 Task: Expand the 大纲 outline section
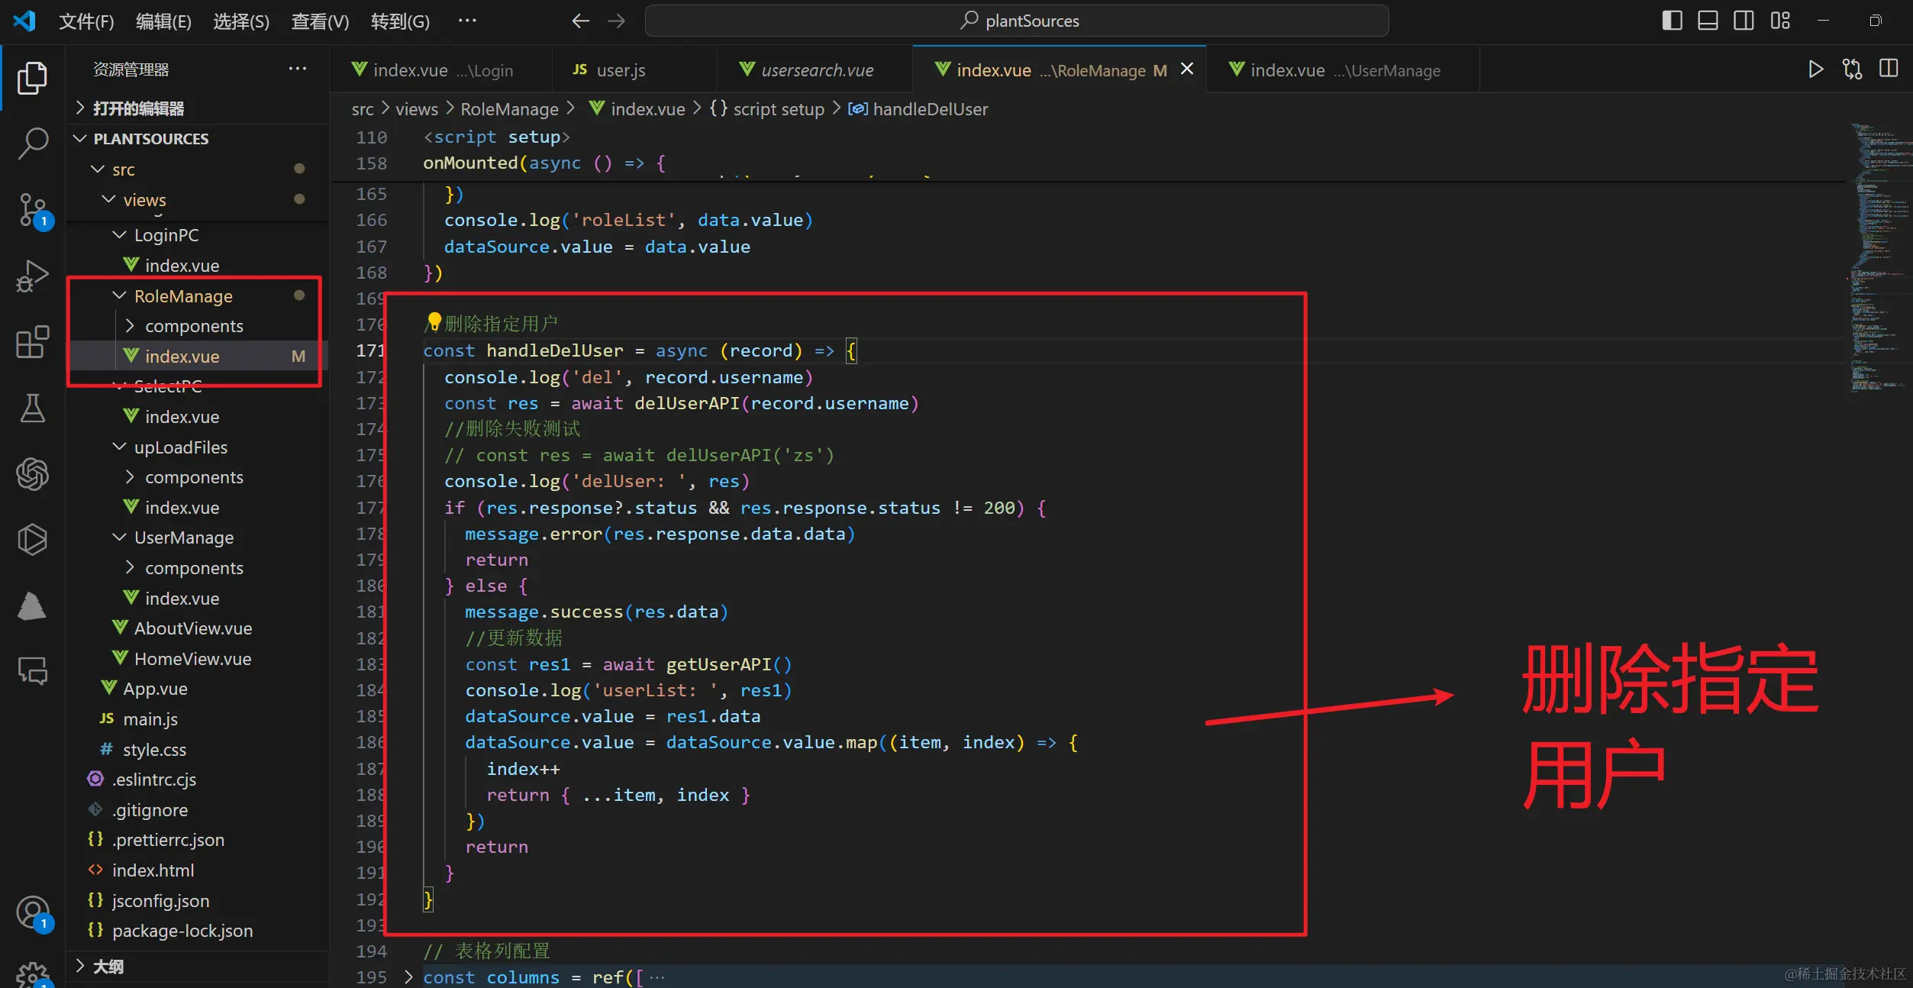[x=197, y=967]
